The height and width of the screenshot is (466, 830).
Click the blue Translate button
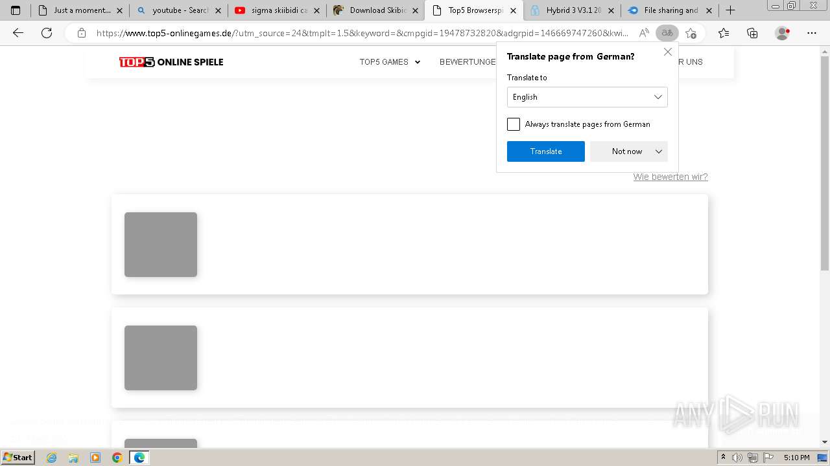point(545,151)
